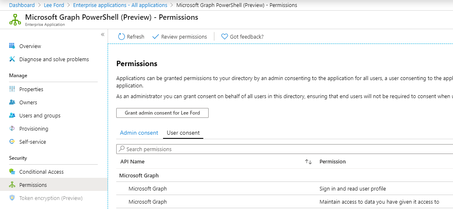The height and width of the screenshot is (209, 453).
Task: Click the Manage section heading
Action: click(18, 75)
